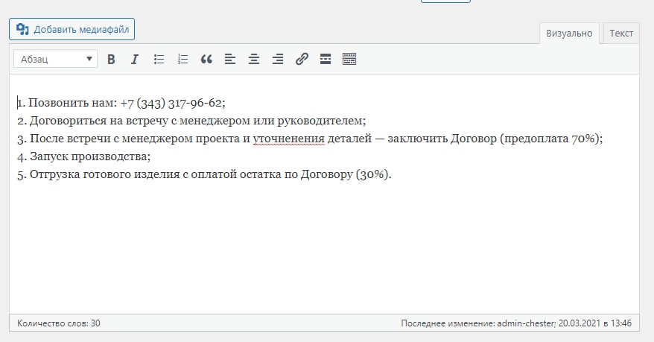This screenshot has width=654, height=342.
Task: Click the misspelled word уточненения
Action: tap(288, 139)
